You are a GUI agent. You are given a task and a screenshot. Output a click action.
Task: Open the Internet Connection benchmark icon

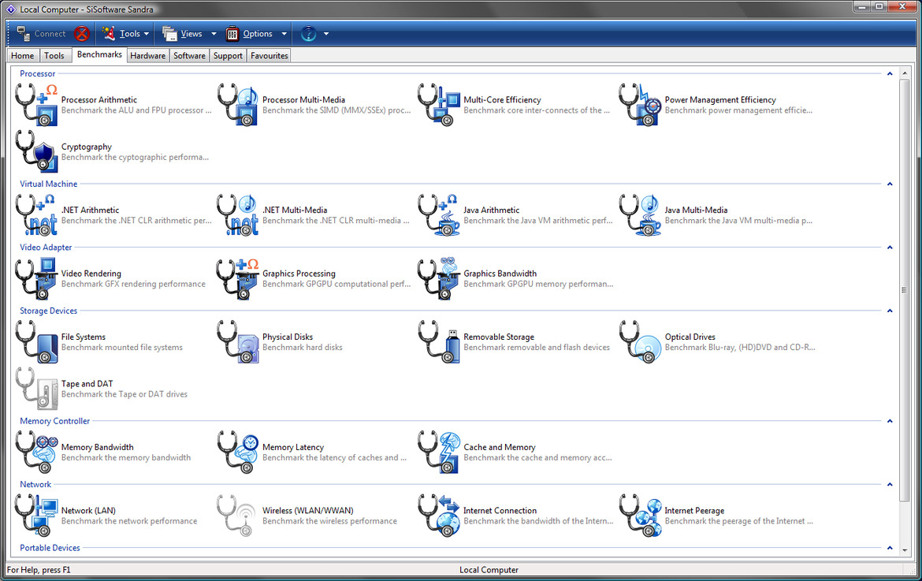[x=439, y=516]
